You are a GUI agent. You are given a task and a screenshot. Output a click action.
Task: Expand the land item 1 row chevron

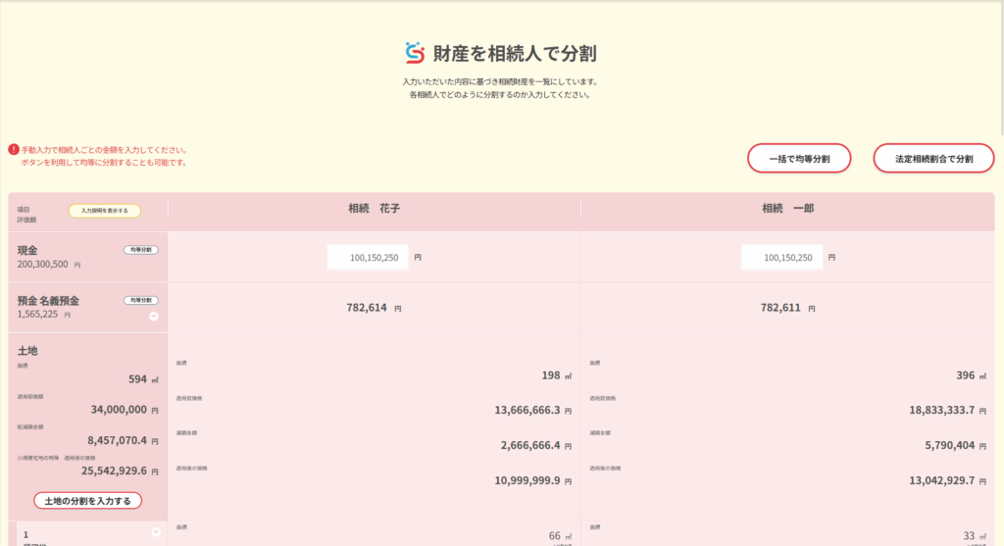coord(155,532)
